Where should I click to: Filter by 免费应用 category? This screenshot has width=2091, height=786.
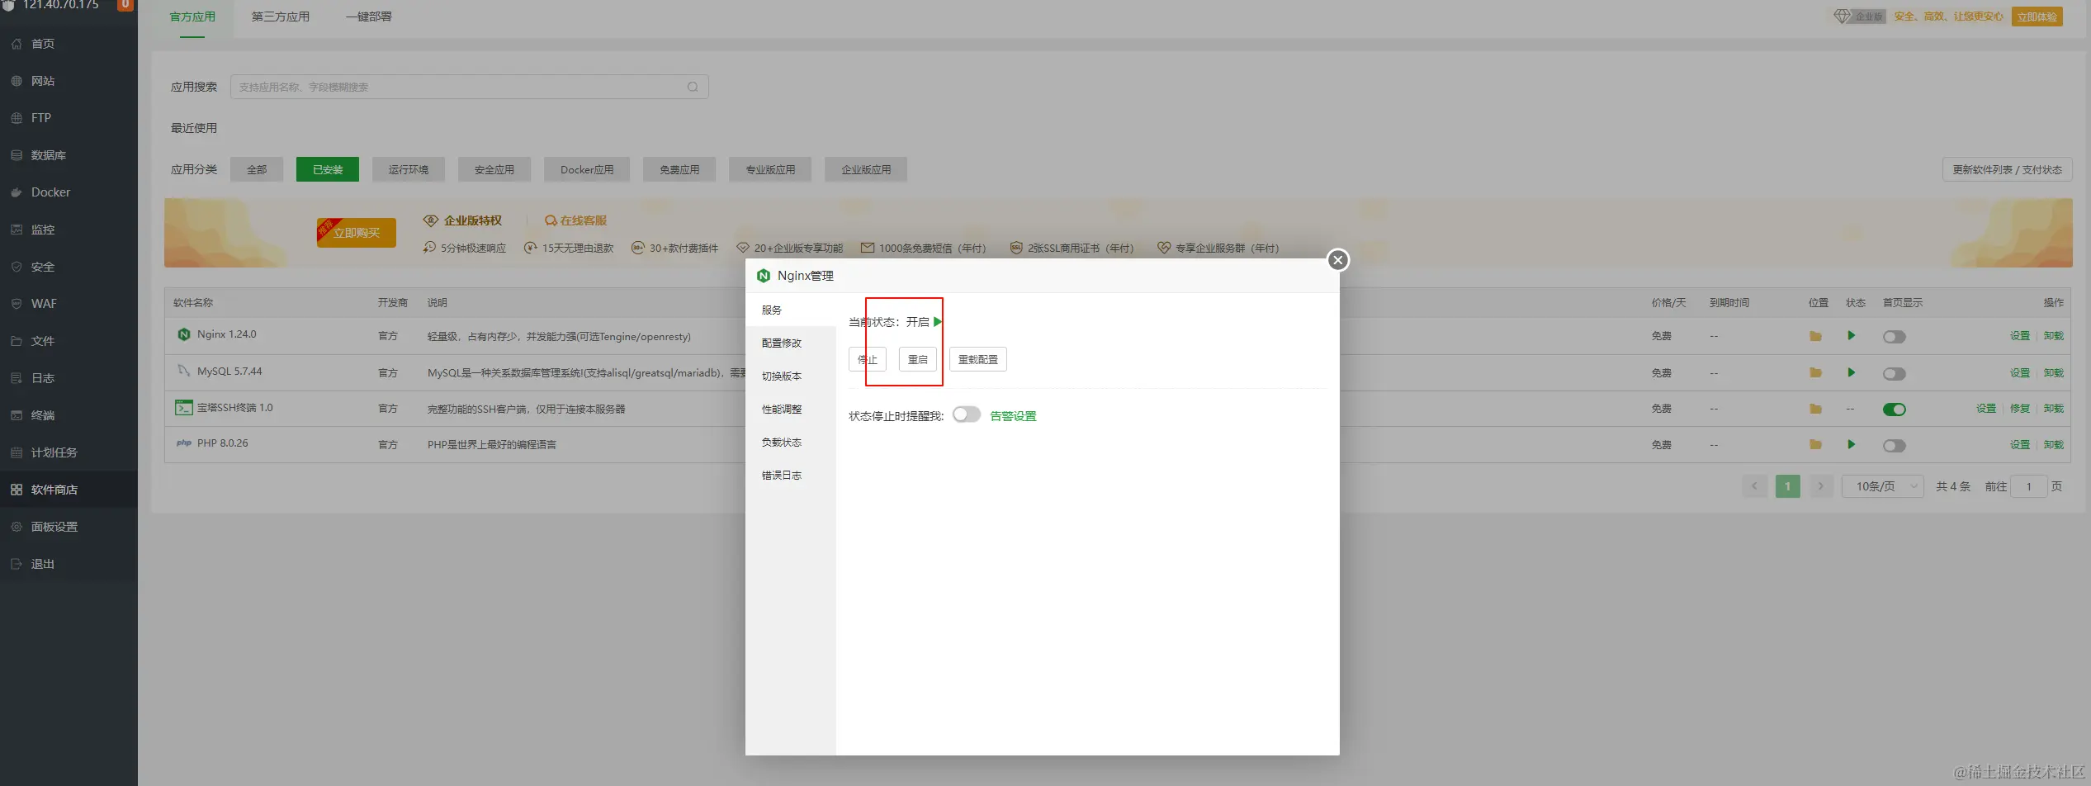(x=679, y=170)
